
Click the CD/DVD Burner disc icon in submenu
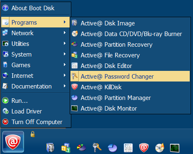[x=75, y=34]
